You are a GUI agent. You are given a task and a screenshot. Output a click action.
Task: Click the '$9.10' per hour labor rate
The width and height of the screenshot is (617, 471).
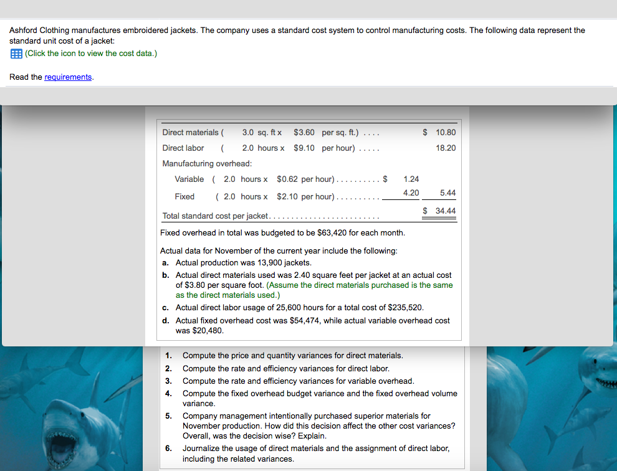point(304,148)
